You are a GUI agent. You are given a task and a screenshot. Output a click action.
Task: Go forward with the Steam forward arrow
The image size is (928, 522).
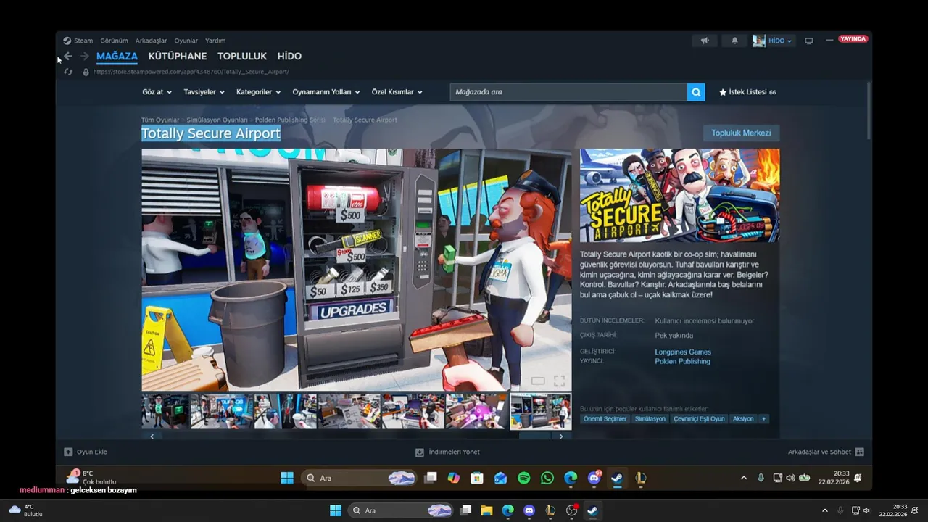click(x=85, y=56)
